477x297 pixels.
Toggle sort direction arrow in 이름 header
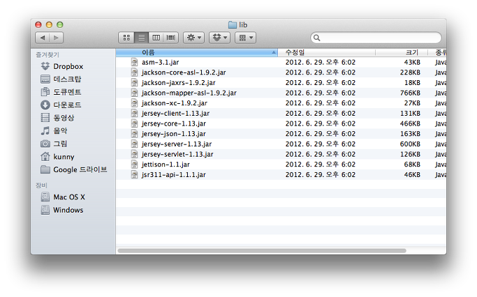coord(274,52)
